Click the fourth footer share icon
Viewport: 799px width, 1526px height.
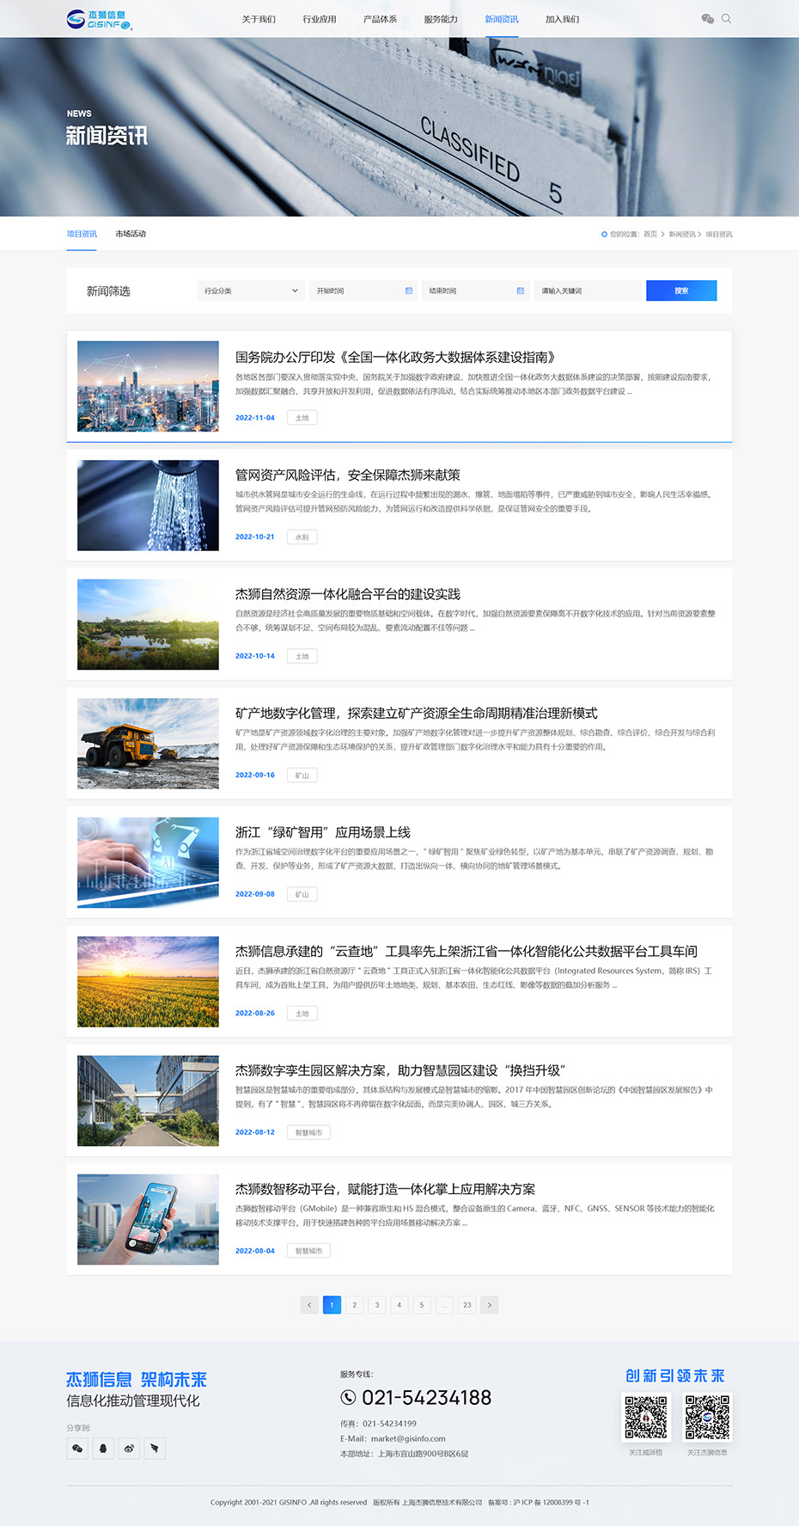pyautogui.click(x=155, y=1449)
